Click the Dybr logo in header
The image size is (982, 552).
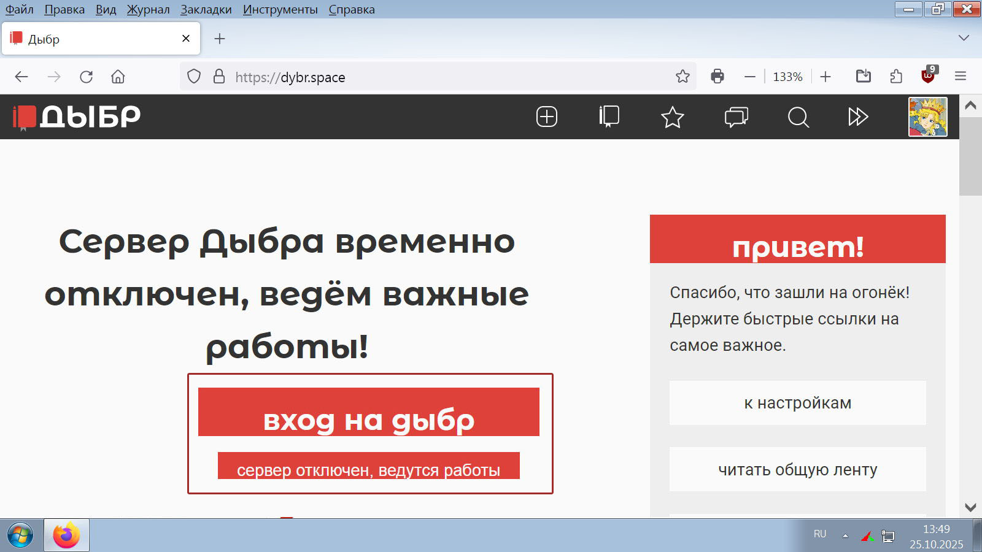(77, 117)
